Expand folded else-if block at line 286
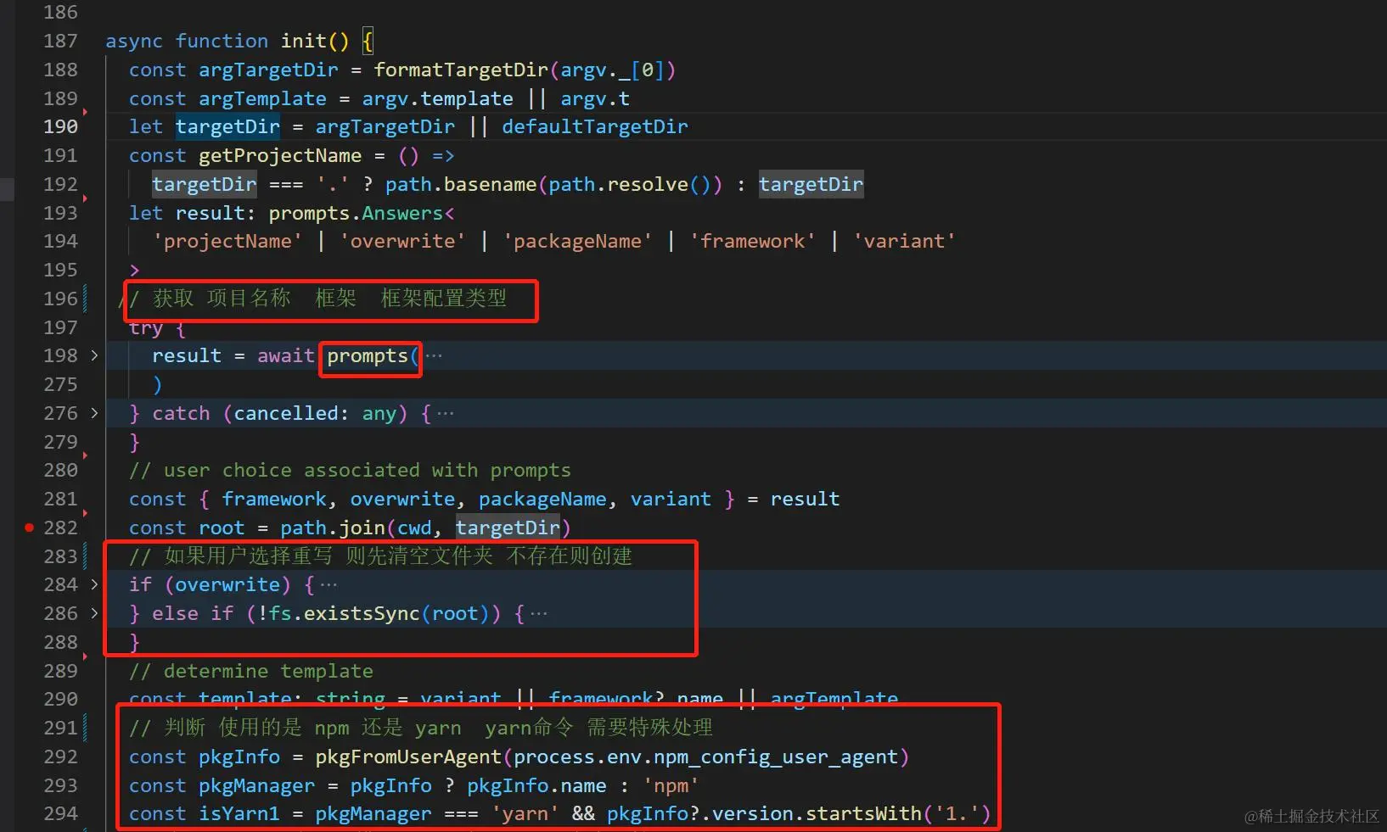This screenshot has width=1387, height=832. pyautogui.click(x=94, y=614)
